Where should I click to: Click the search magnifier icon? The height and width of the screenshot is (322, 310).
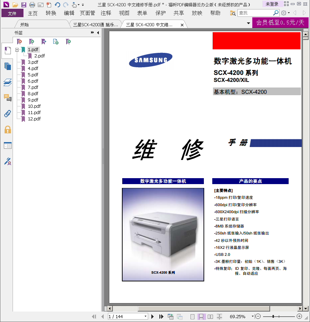point(276,13)
